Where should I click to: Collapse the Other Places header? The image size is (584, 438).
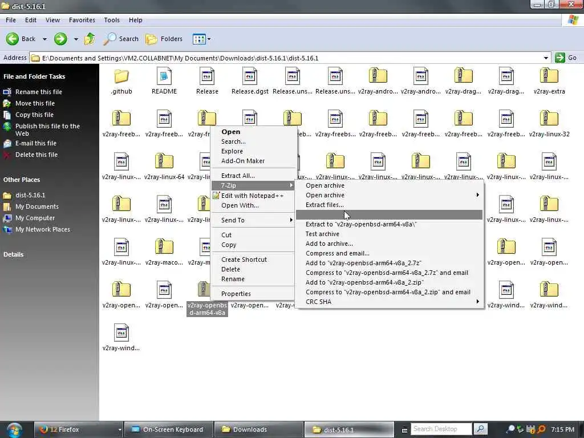pyautogui.click(x=22, y=180)
